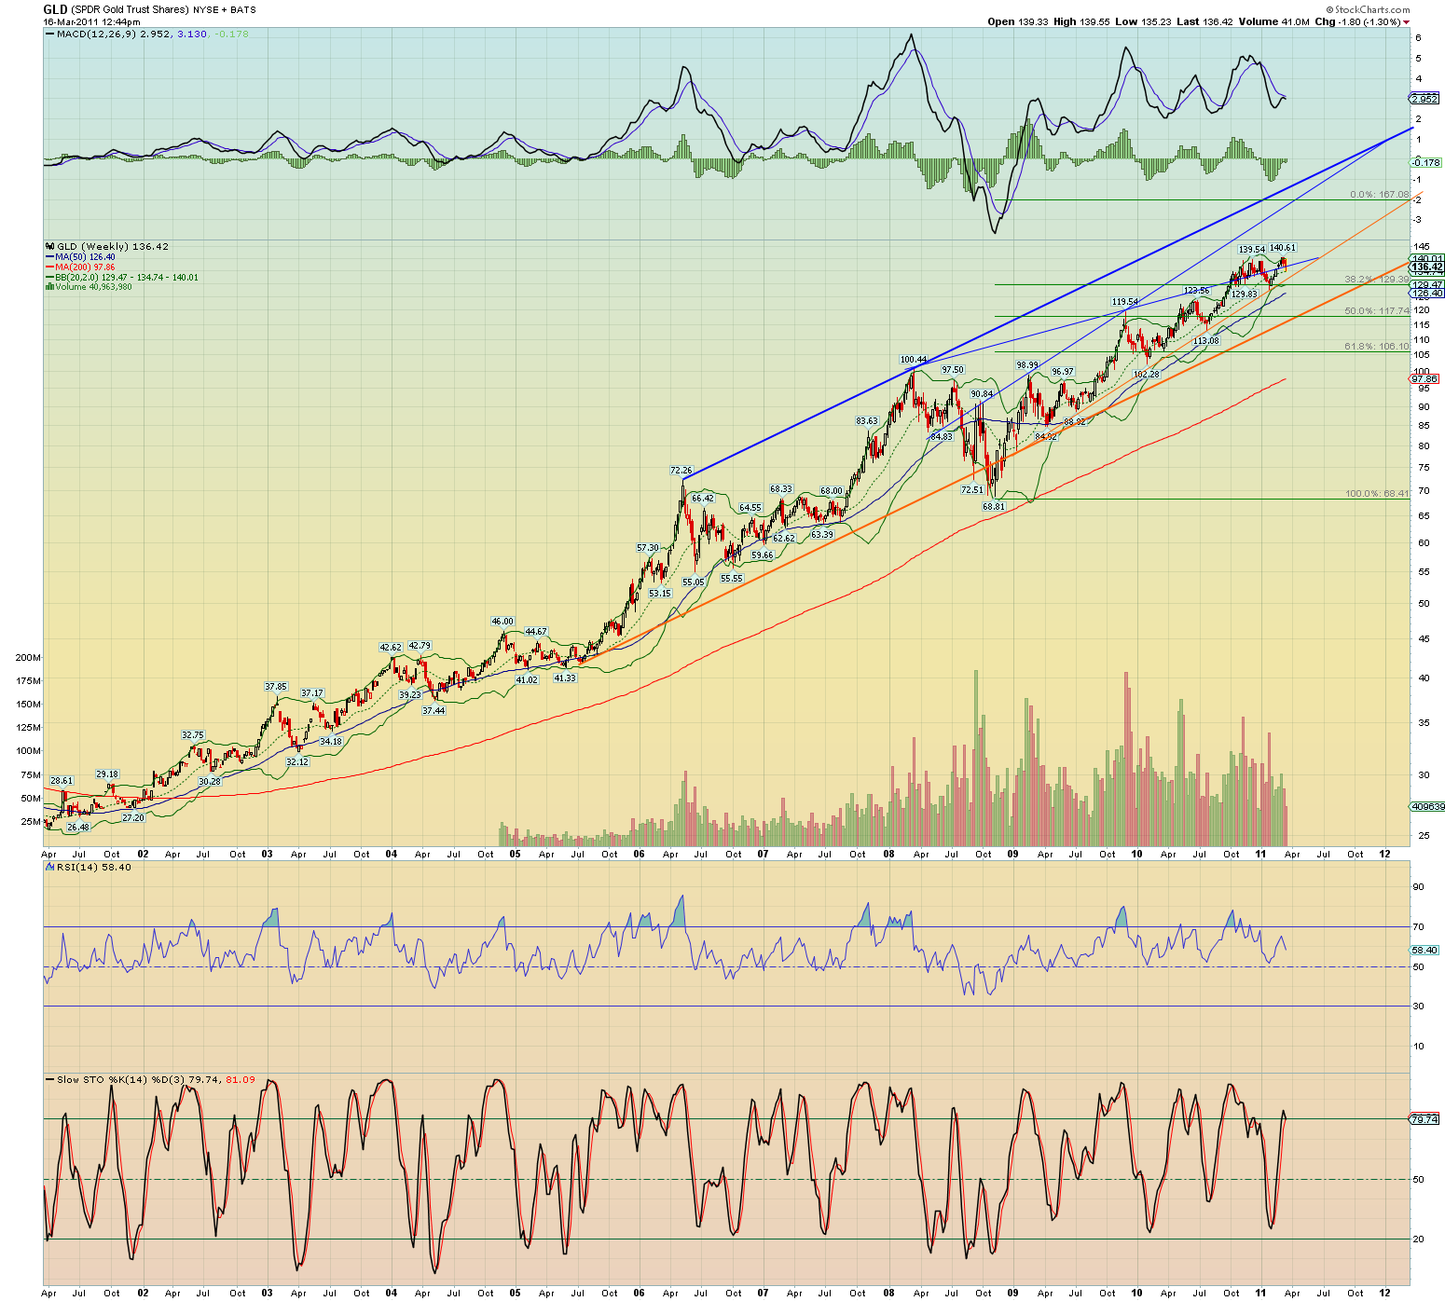Select the High 139.55 quote in the header
The height and width of the screenshot is (1301, 1445).
(1081, 21)
